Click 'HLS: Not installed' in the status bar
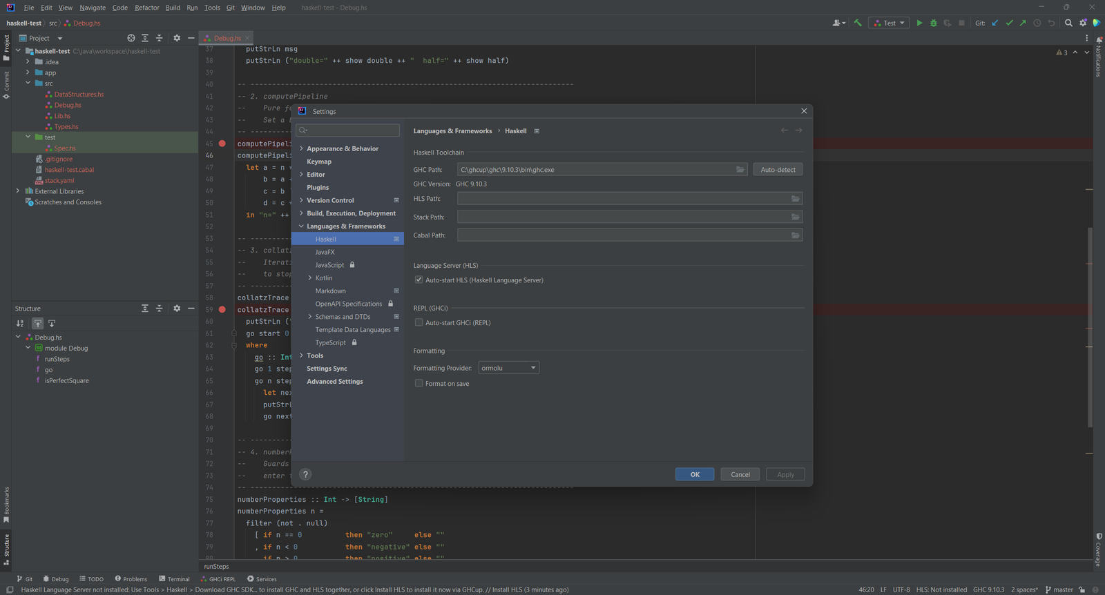1105x595 pixels. [x=941, y=589]
